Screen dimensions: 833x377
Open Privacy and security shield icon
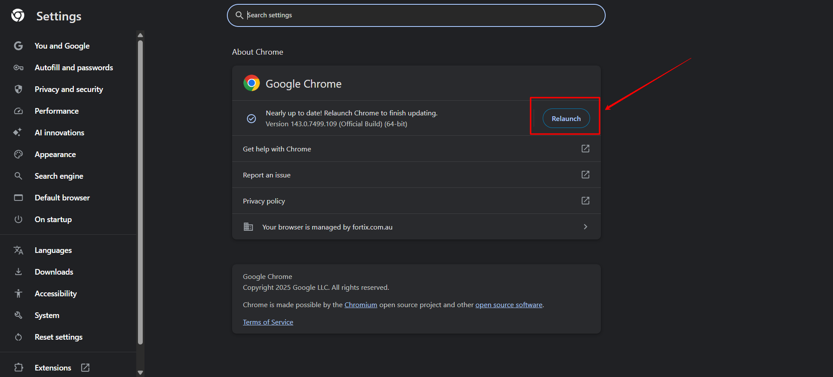[x=18, y=89]
